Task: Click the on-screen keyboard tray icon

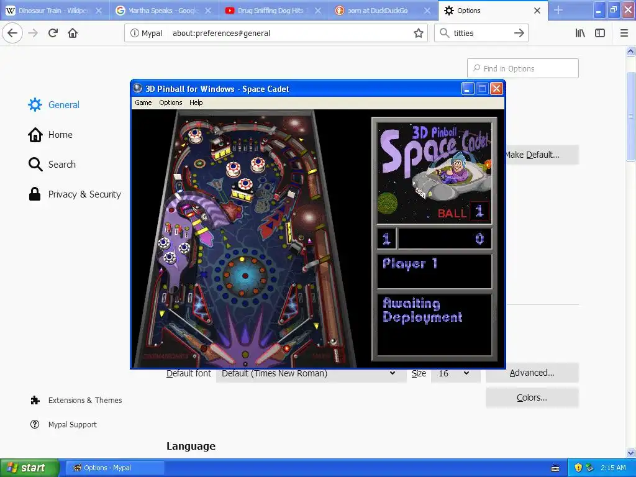Action: pyautogui.click(x=555, y=468)
